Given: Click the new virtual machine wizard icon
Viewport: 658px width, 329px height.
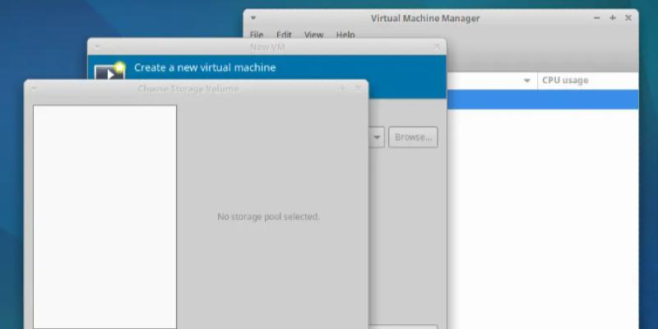Looking at the screenshot, I should coord(110,72).
